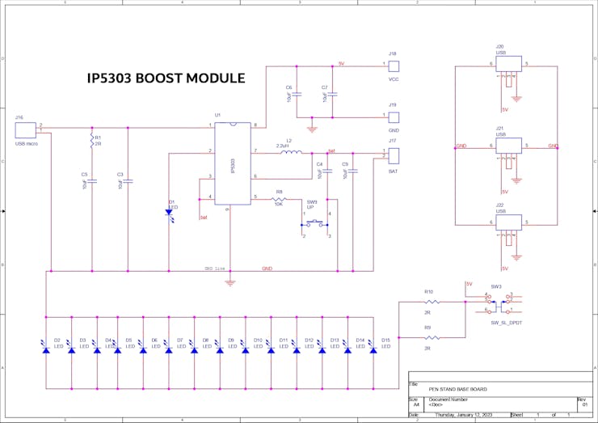This screenshot has width=598, height=423.
Task: Pick the C6 capacitor symbol
Action: pos(297,94)
